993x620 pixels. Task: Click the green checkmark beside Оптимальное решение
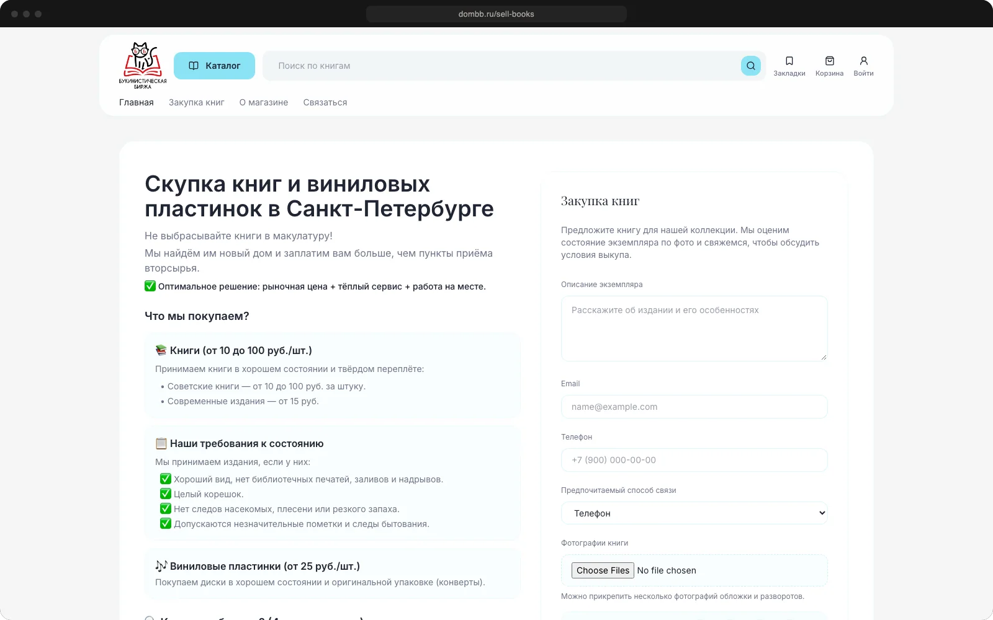[x=150, y=286]
